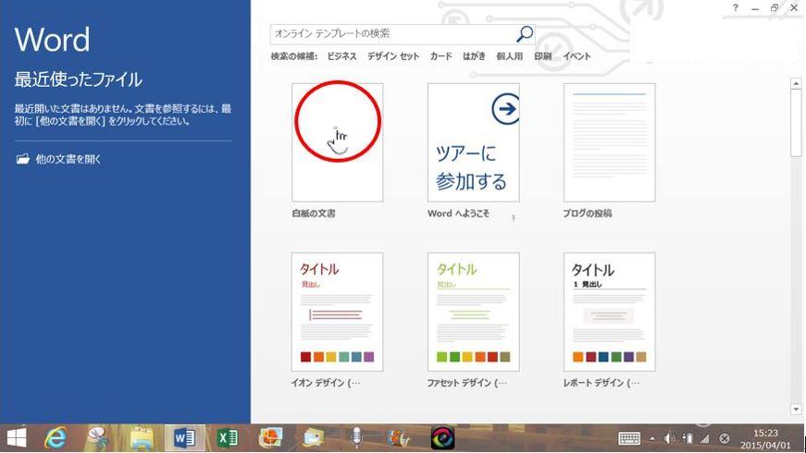Launch Internet Explorer from the taskbar
806x453 pixels.
pyautogui.click(x=55, y=438)
